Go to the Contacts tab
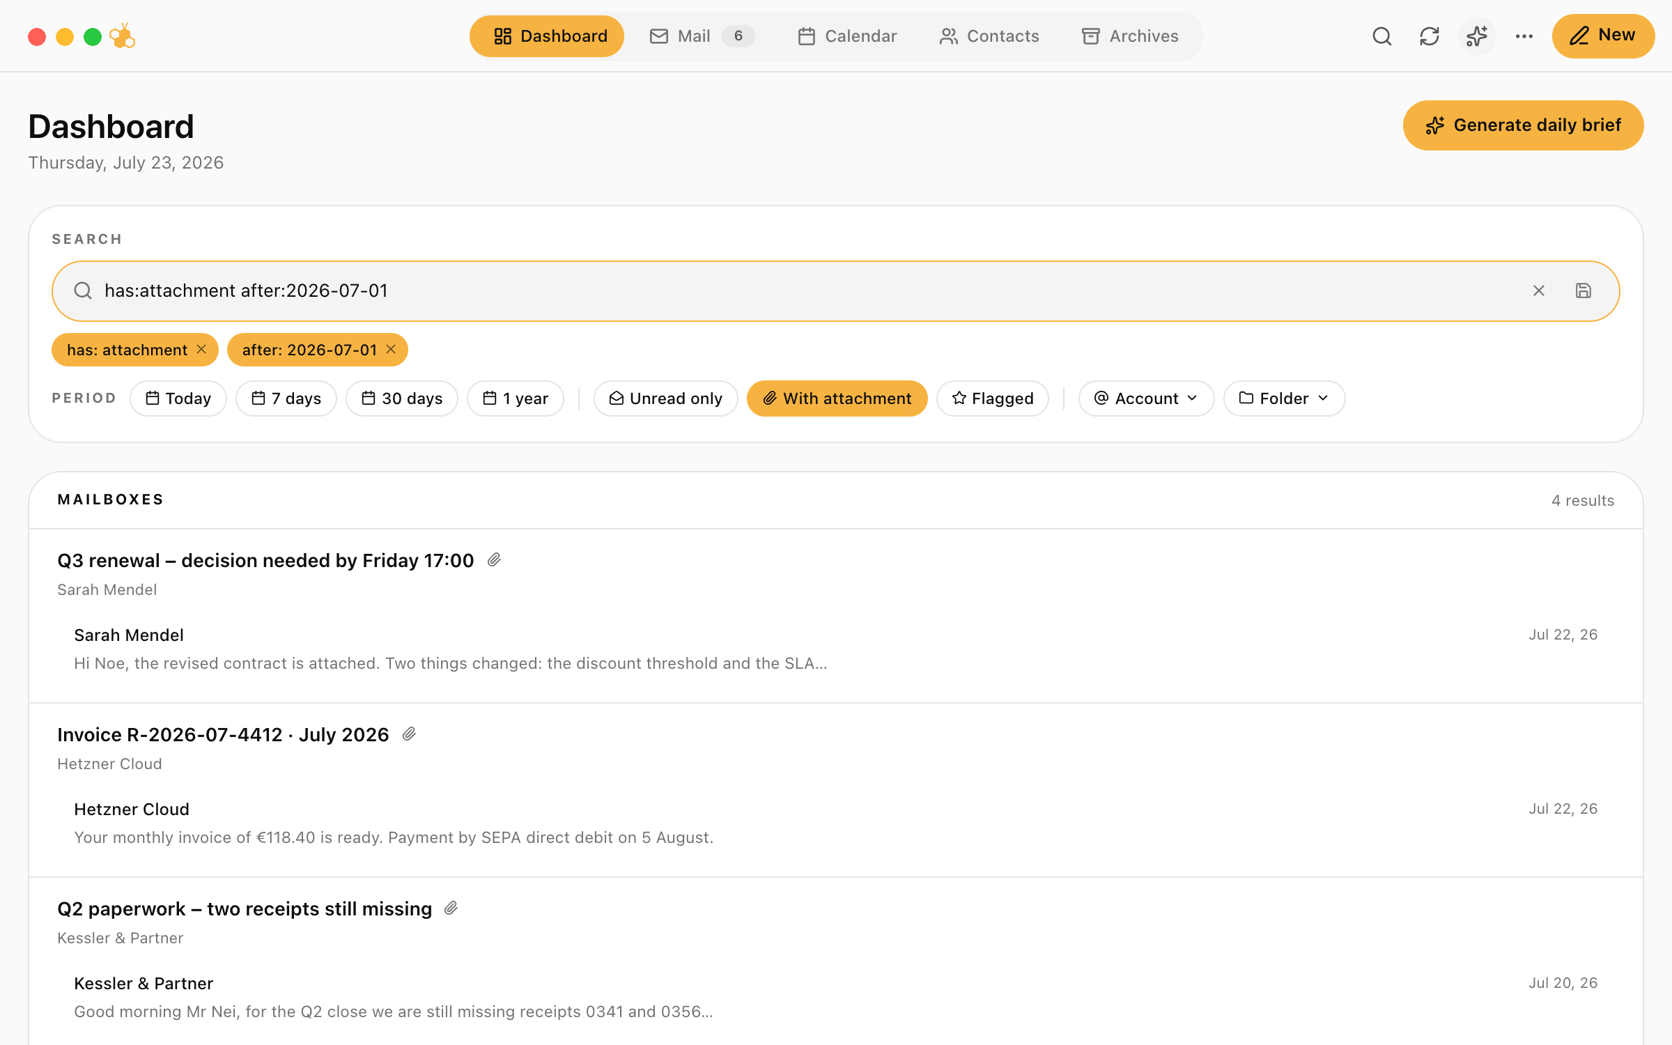 (x=989, y=36)
